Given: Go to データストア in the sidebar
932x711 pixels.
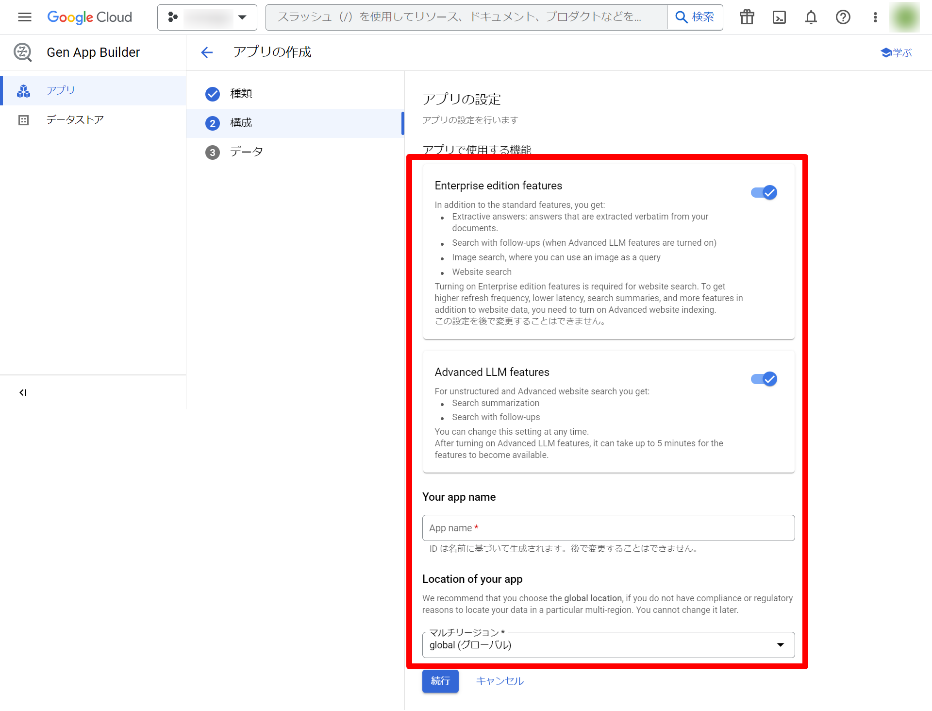Looking at the screenshot, I should 75,120.
